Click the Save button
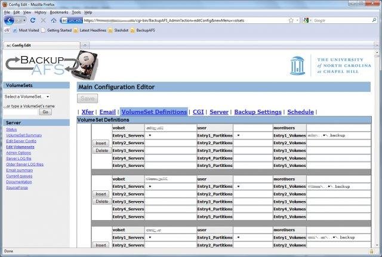Screen dimensions: 382x257 [88, 98]
